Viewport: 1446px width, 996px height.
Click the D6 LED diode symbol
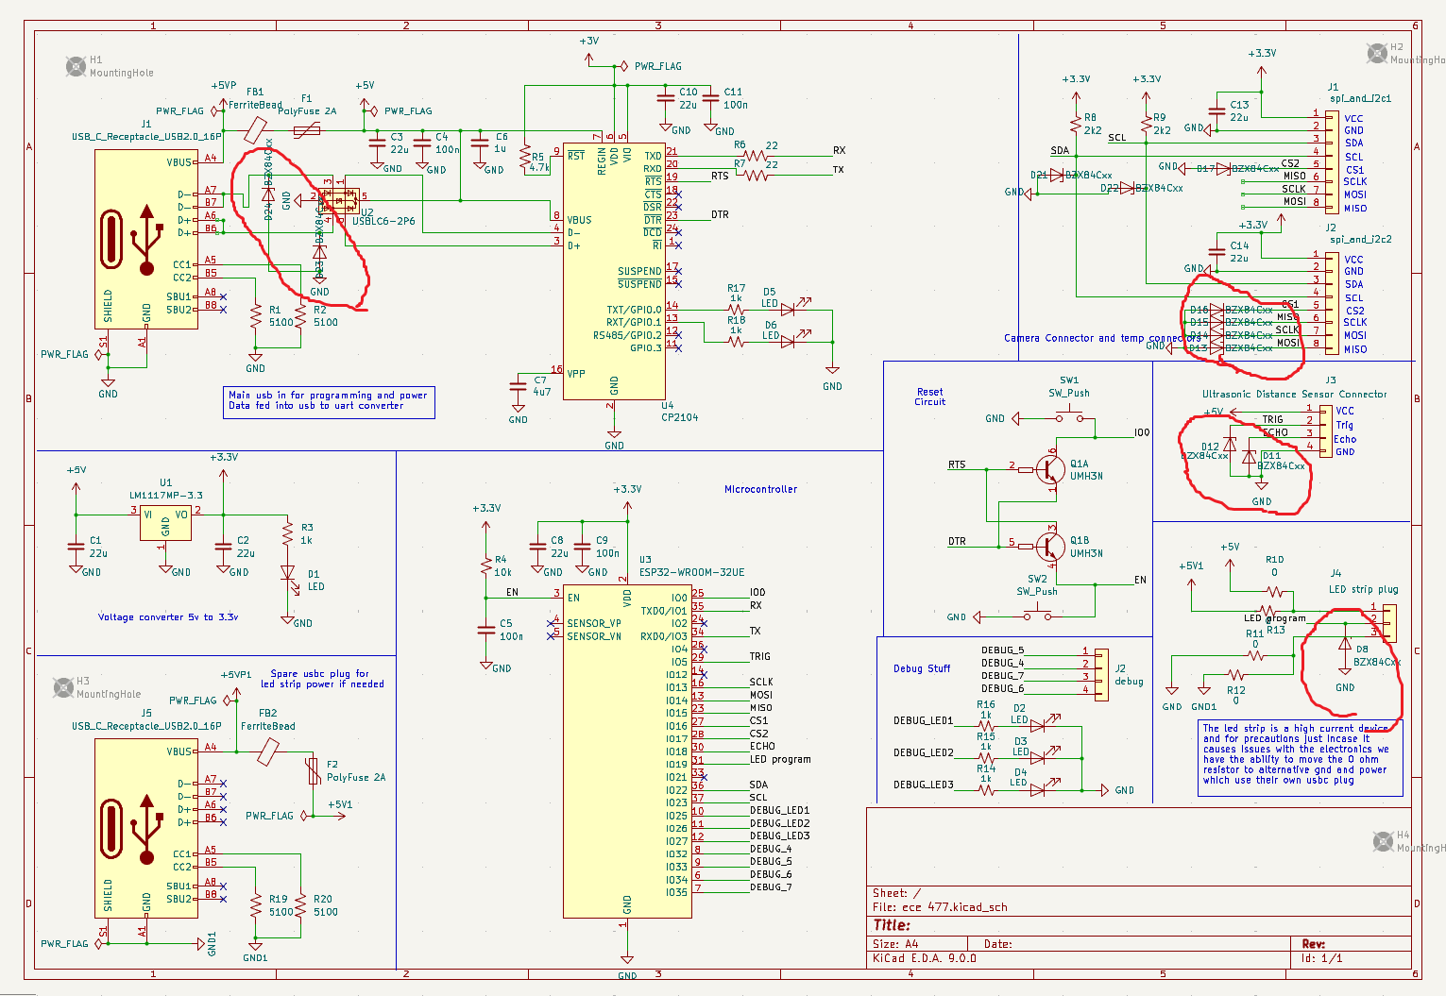787,342
